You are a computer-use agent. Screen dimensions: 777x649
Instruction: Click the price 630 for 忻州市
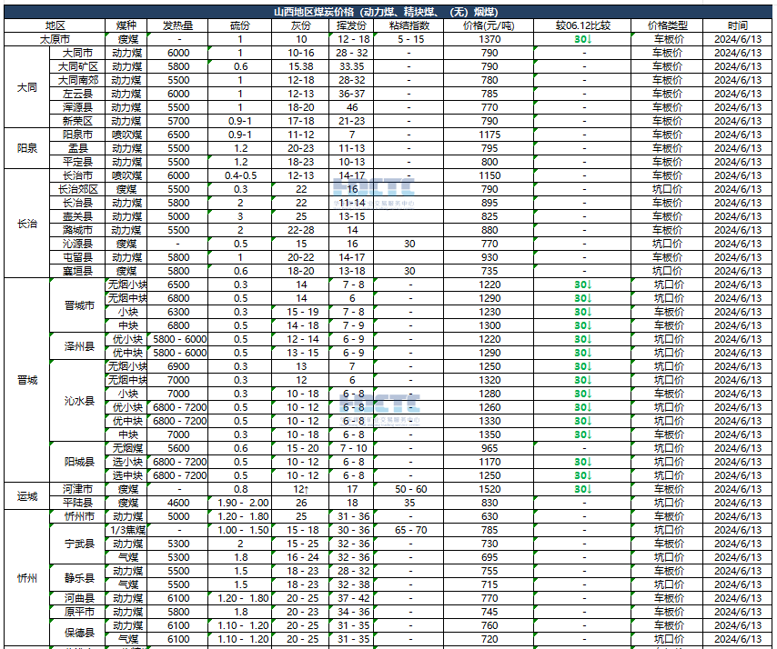point(489,516)
